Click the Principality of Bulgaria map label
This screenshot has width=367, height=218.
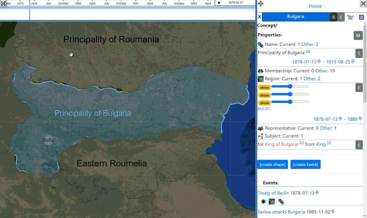tap(93, 113)
